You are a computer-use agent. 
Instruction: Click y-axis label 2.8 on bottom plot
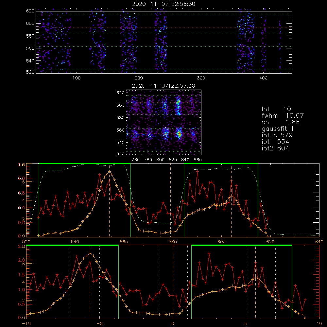[x=22, y=246]
